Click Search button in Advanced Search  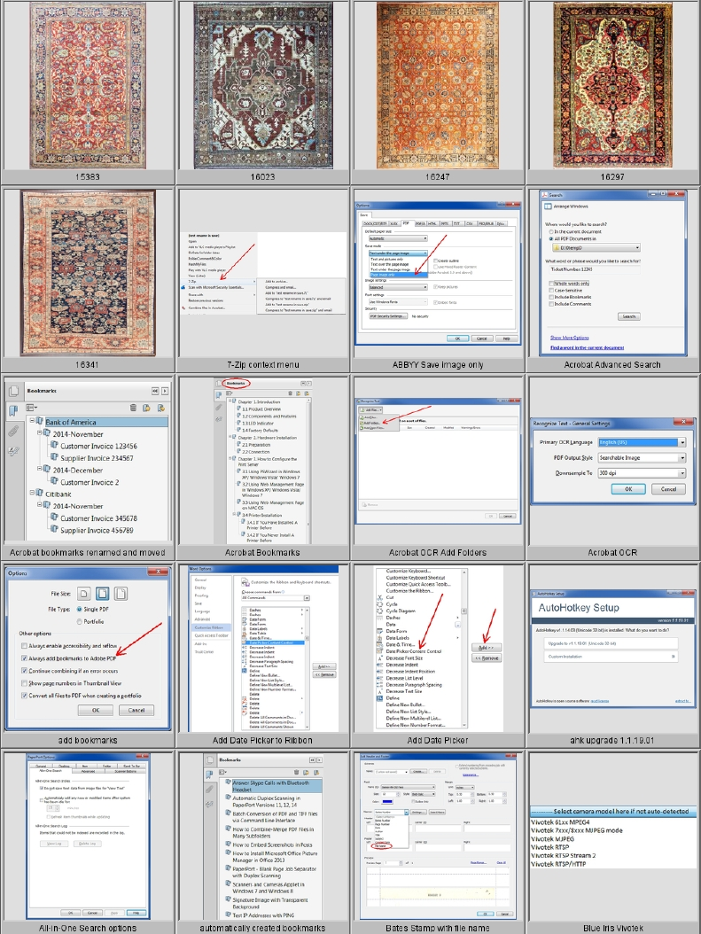pos(629,316)
